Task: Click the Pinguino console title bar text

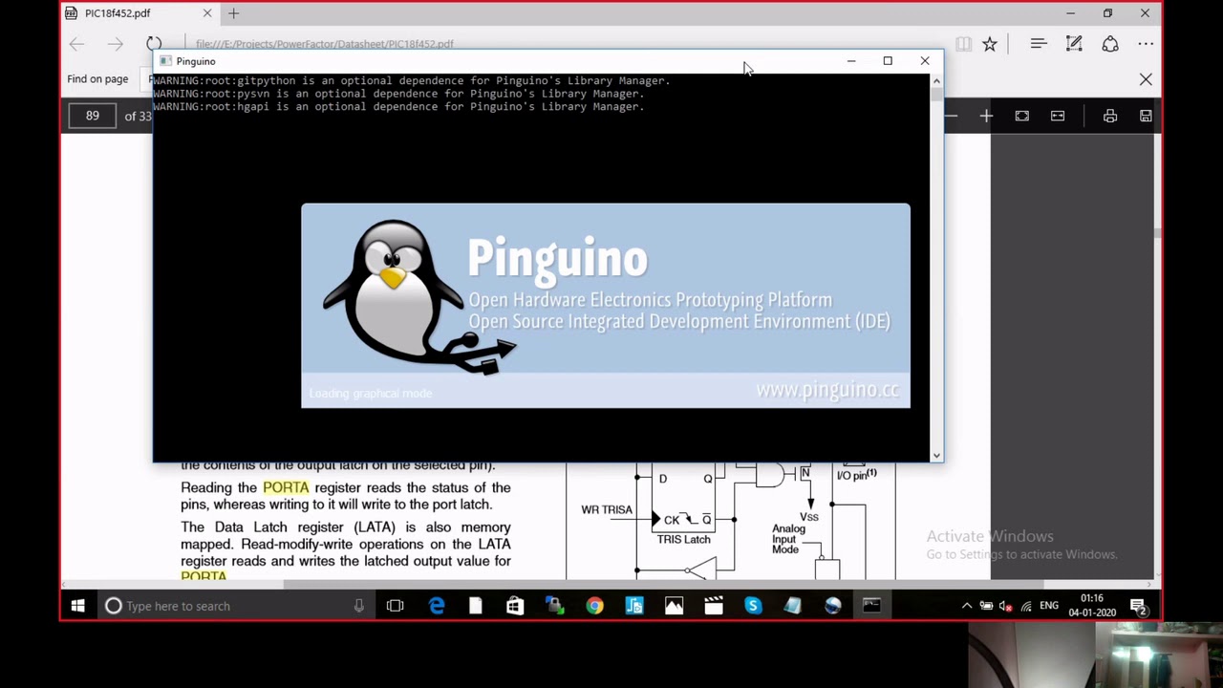Action: (196, 61)
